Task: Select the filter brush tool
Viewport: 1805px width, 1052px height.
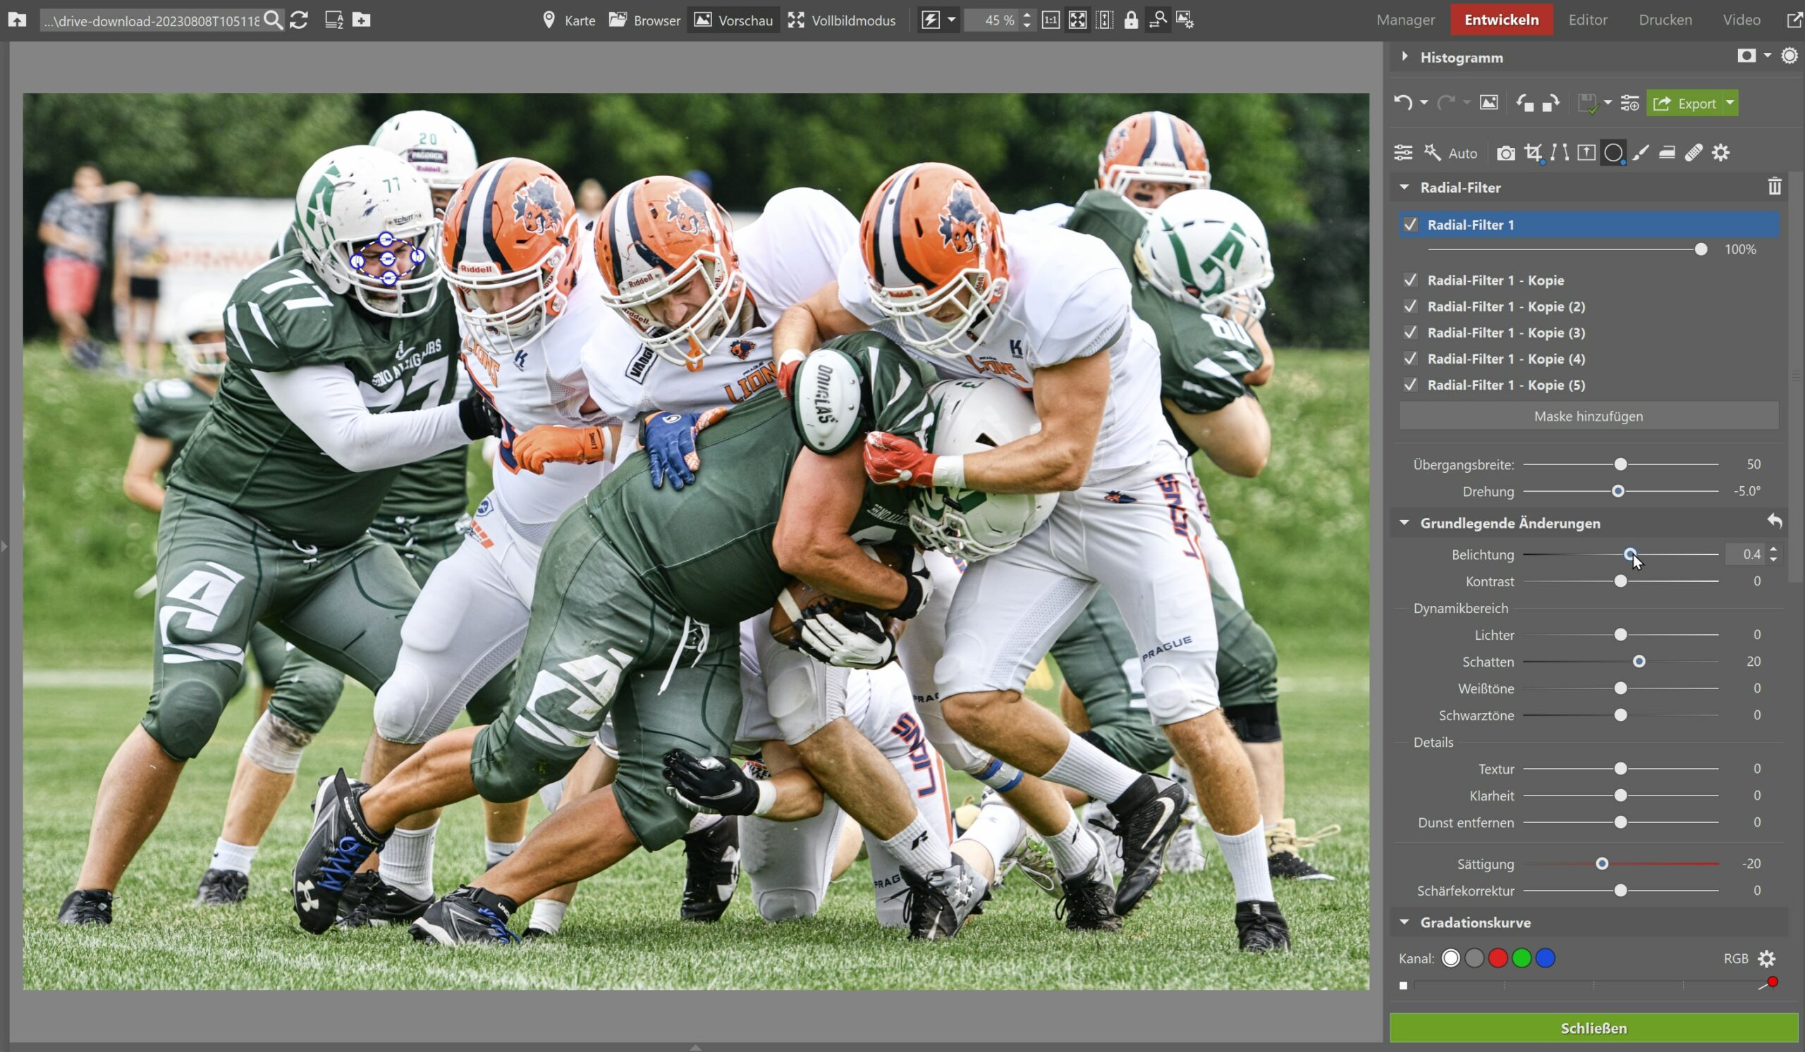Action: pos(1640,152)
